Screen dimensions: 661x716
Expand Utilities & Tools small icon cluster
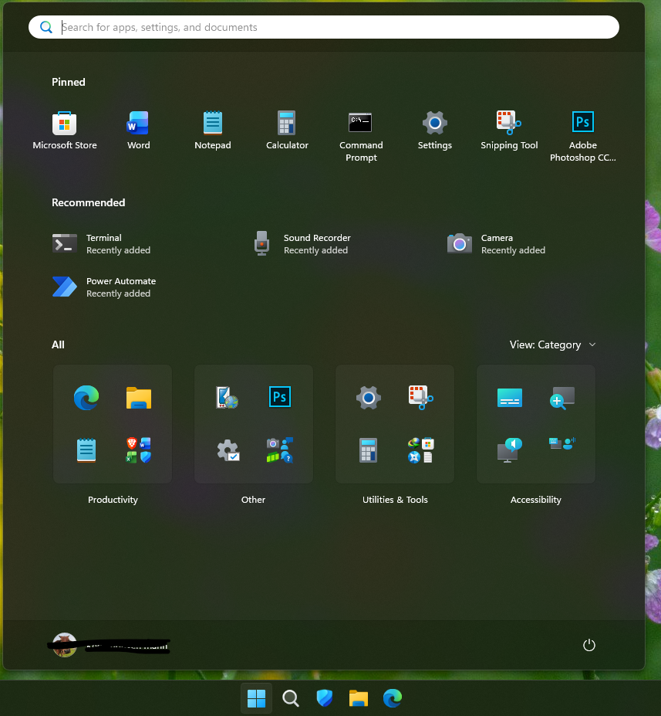tap(421, 450)
